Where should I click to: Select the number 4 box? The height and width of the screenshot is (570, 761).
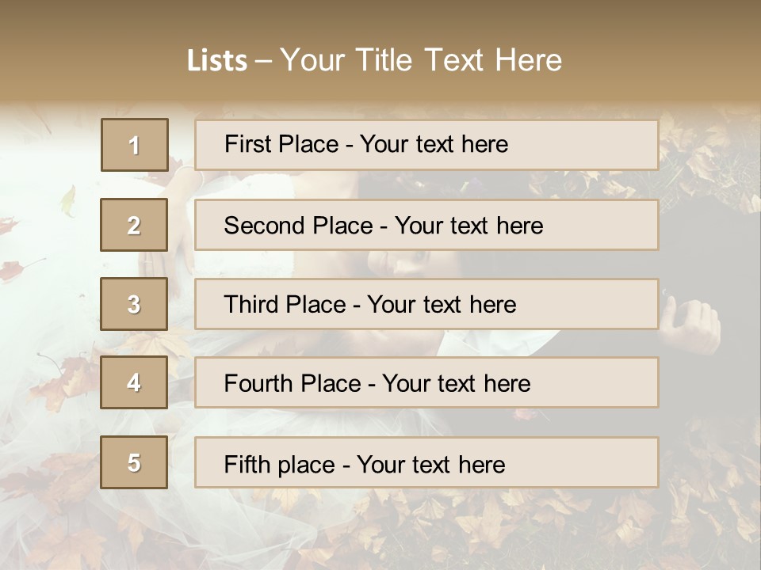pyautogui.click(x=135, y=383)
